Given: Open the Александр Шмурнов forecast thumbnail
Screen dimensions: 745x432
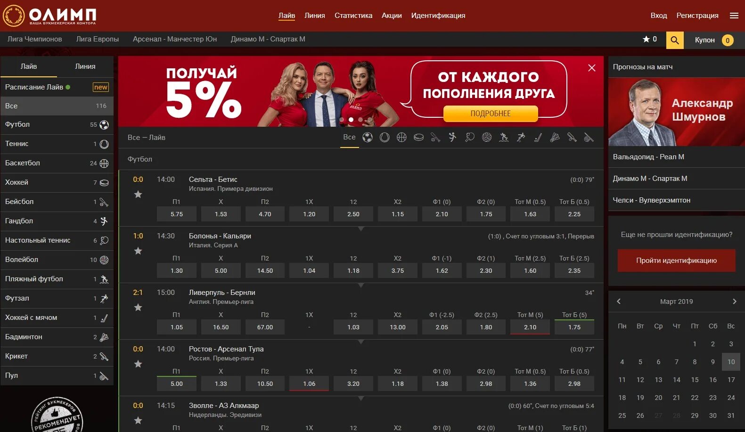Looking at the screenshot, I should (x=677, y=112).
